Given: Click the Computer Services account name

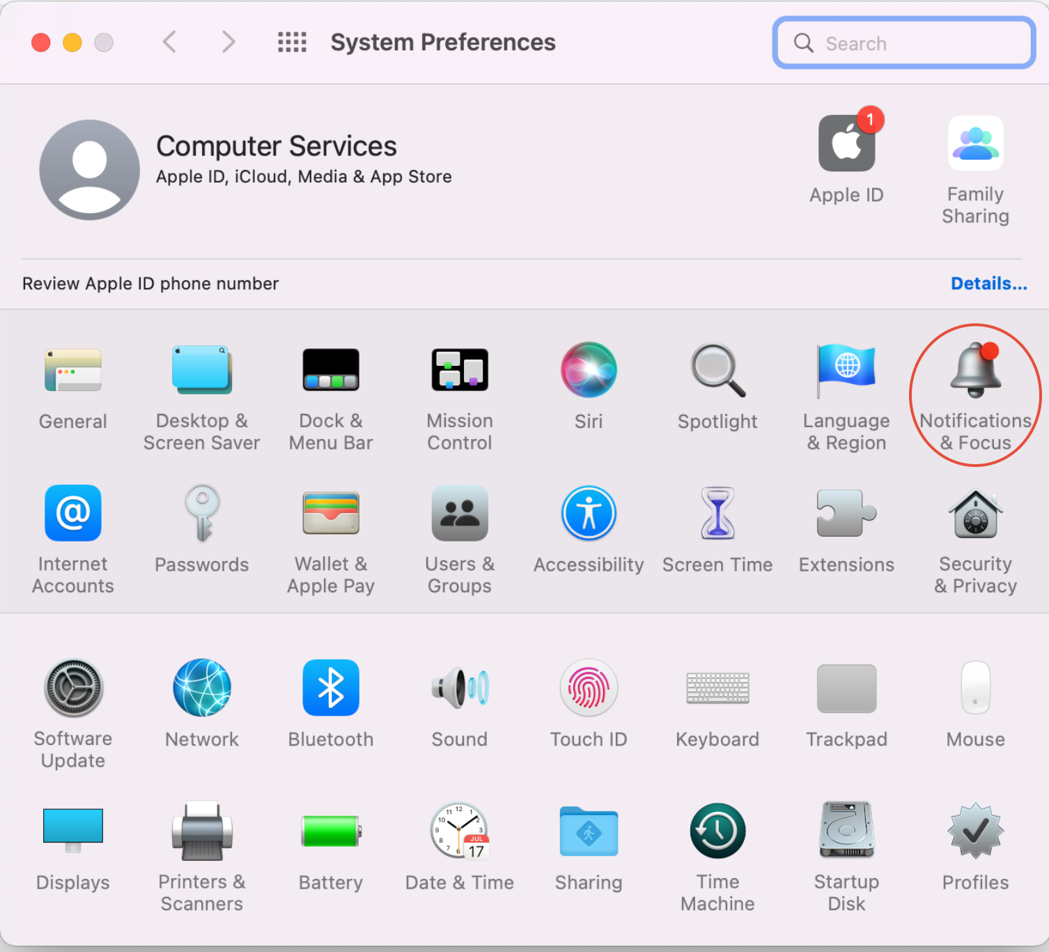Looking at the screenshot, I should (x=277, y=146).
